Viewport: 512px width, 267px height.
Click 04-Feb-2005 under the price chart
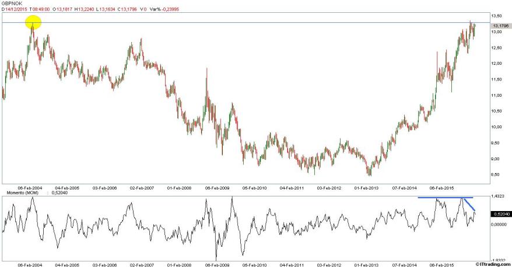tap(67, 188)
